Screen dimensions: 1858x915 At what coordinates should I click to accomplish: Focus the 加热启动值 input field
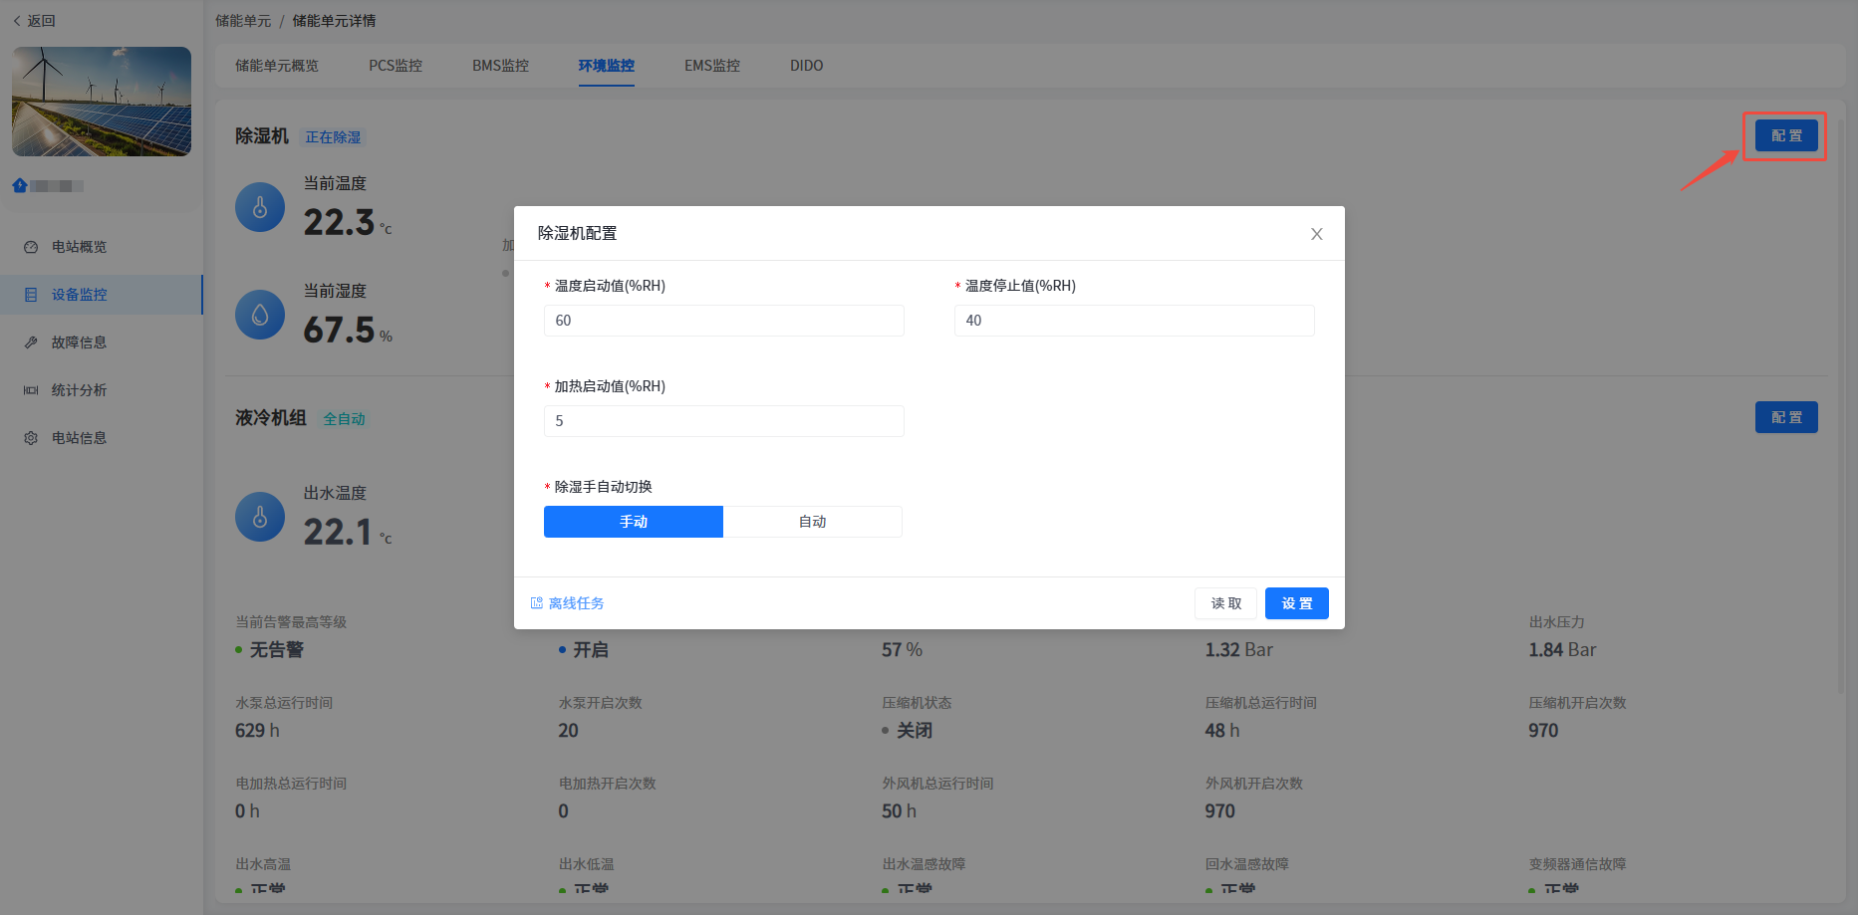(723, 421)
